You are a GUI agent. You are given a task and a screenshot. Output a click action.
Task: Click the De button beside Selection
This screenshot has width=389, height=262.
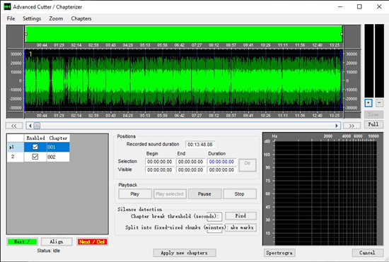click(x=248, y=165)
